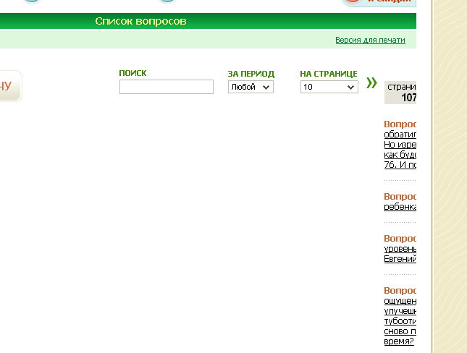Open the question link starting with ощущен
This screenshot has width=467, height=353.
(400, 321)
